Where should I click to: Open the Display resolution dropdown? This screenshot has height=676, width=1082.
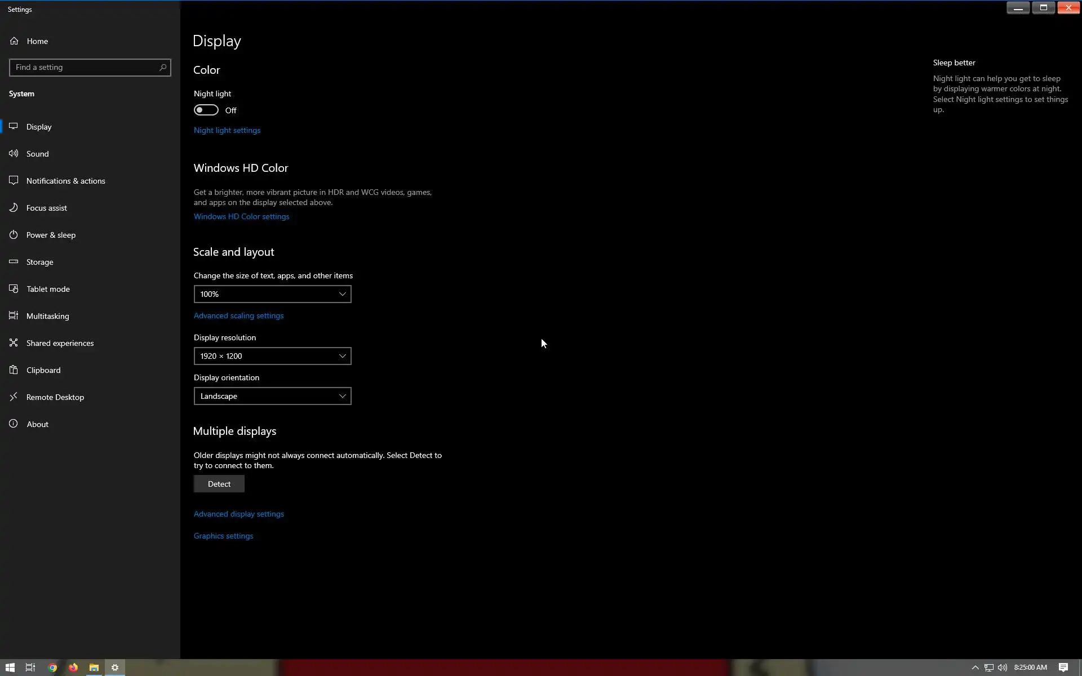coord(272,356)
